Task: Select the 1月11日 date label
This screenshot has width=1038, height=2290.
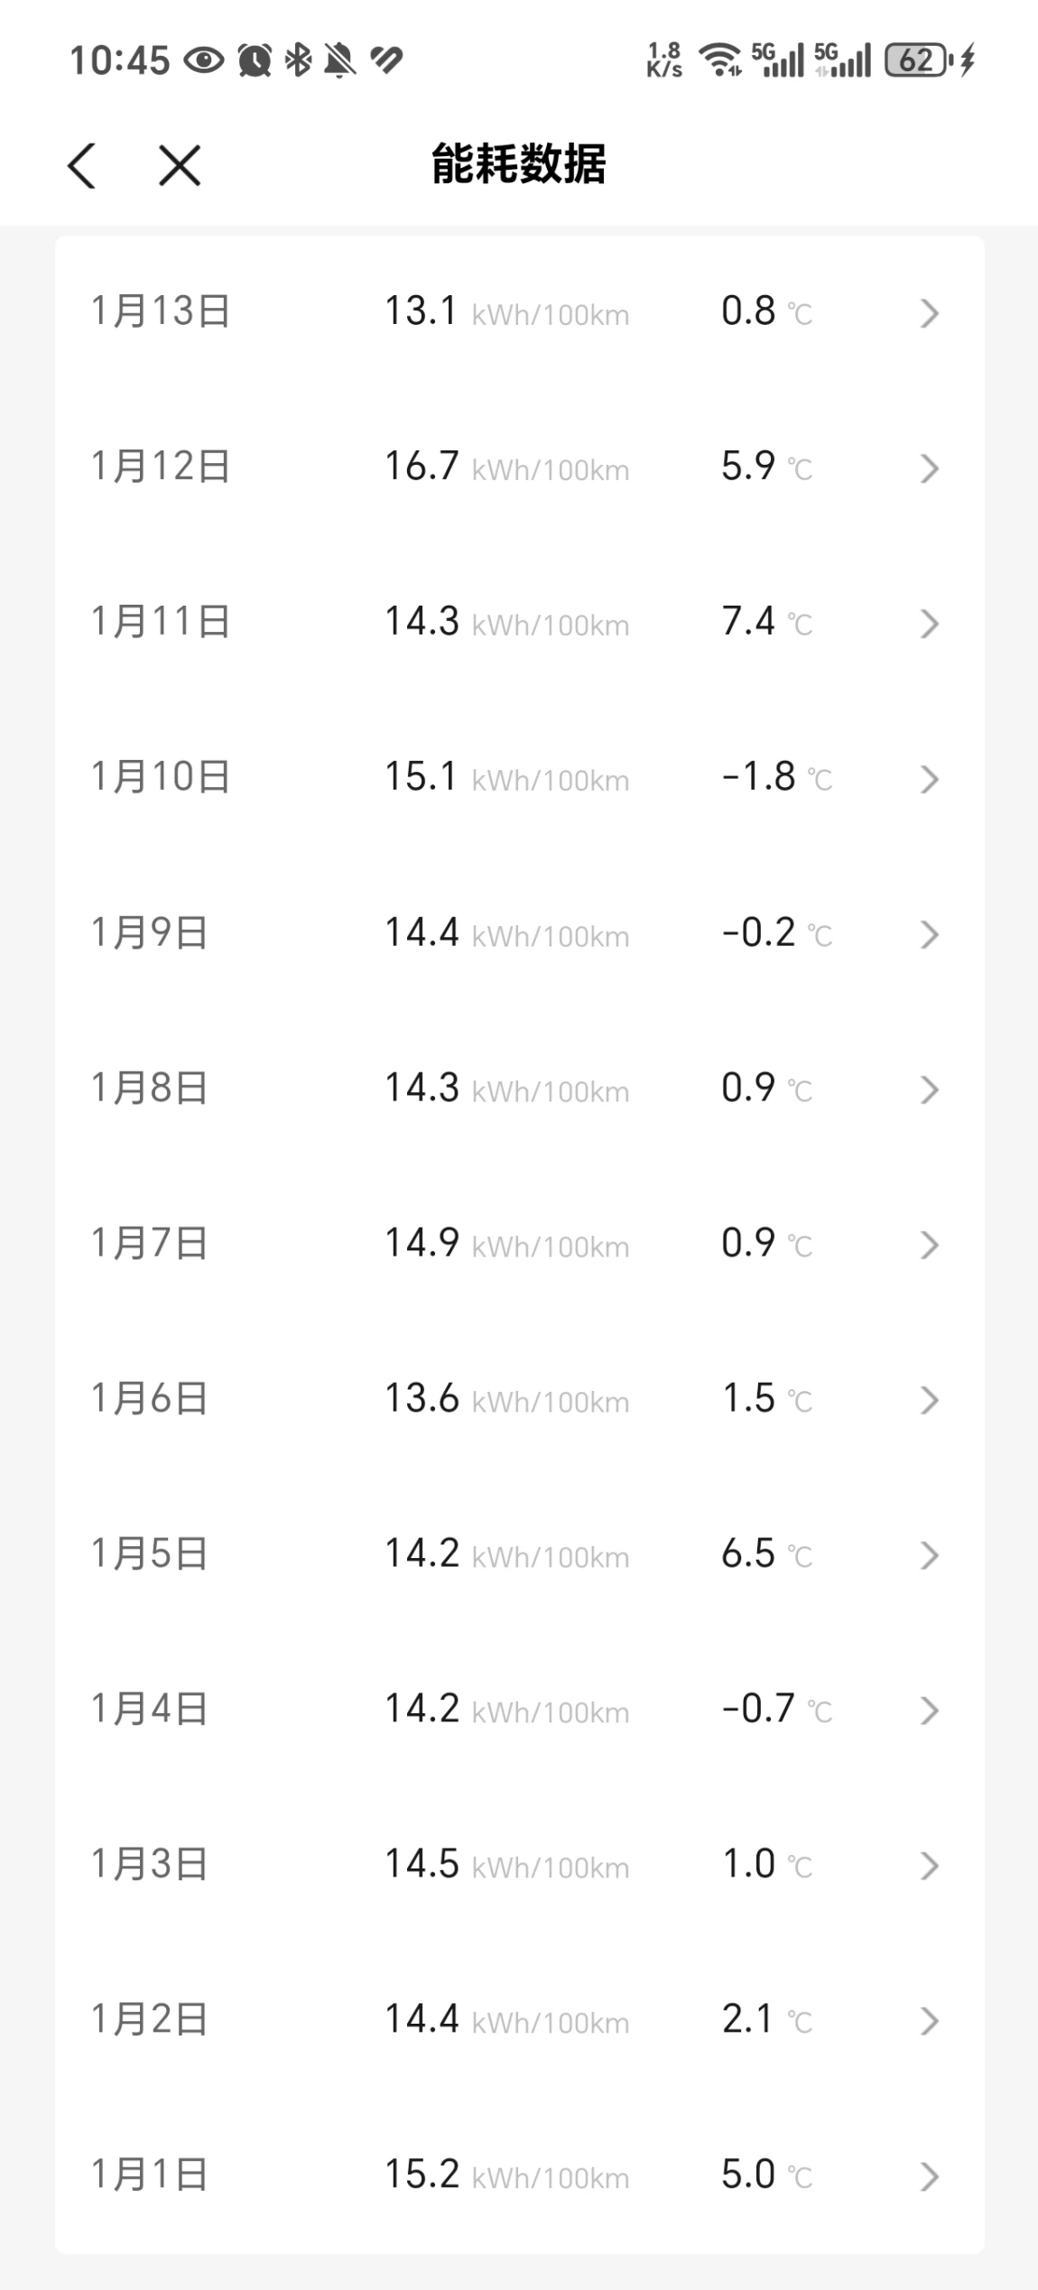Action: pos(161,622)
